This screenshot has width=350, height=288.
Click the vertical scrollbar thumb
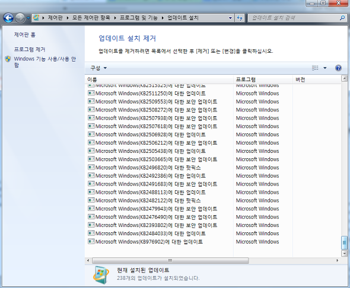(344, 243)
